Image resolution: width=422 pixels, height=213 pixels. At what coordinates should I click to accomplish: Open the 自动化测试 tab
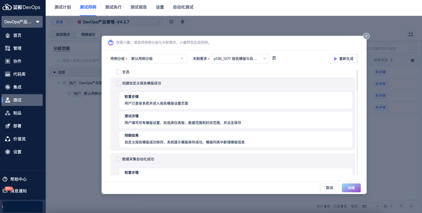[183, 7]
